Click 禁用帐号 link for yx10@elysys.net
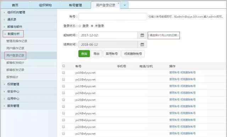The width and height of the screenshot is (227, 137). 174,72
